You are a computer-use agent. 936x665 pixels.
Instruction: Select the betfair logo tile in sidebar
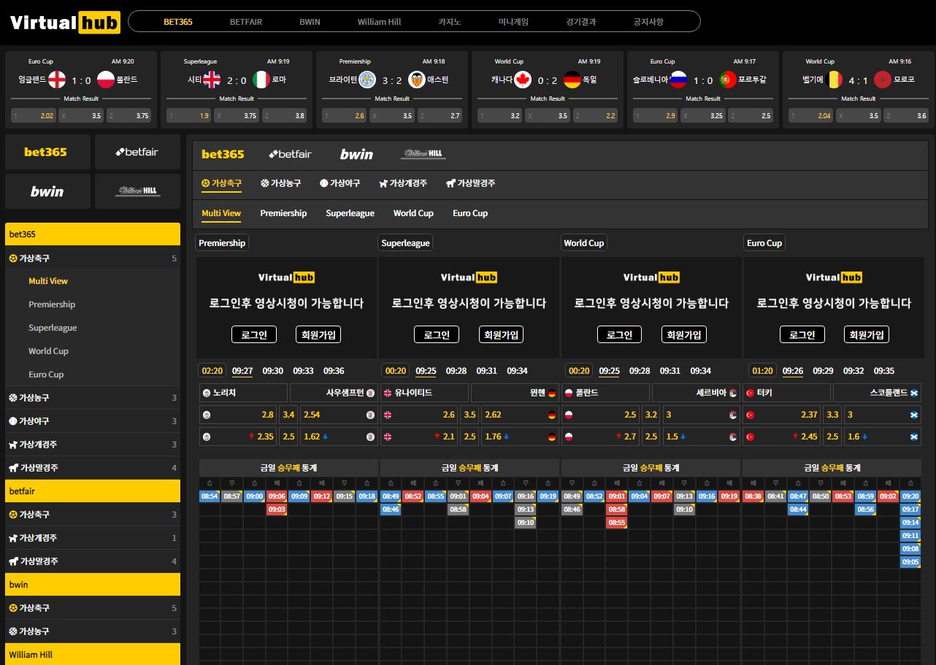137,152
